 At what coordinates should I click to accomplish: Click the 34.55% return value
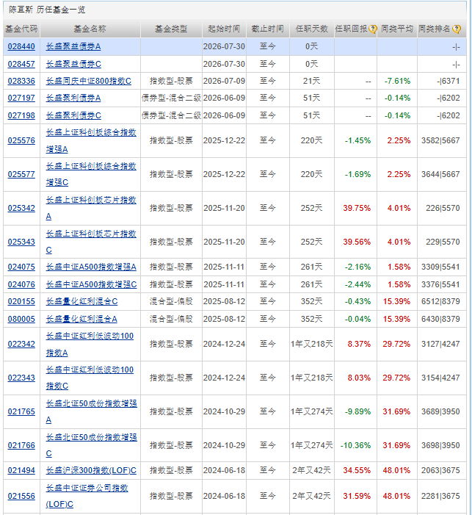357,471
